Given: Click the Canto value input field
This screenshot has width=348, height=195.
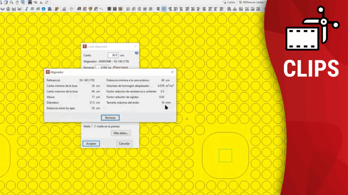Looking at the screenshot, I should (113, 55).
